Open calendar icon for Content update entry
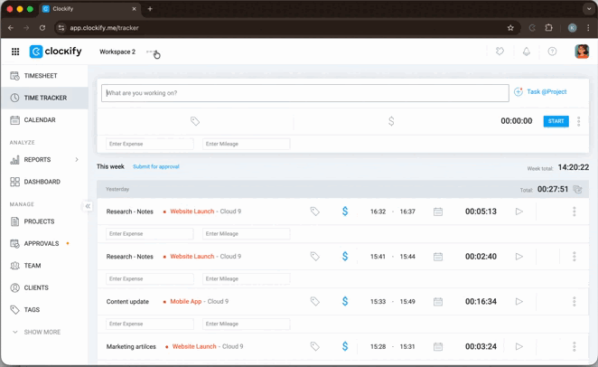The width and height of the screenshot is (598, 367). point(438,302)
